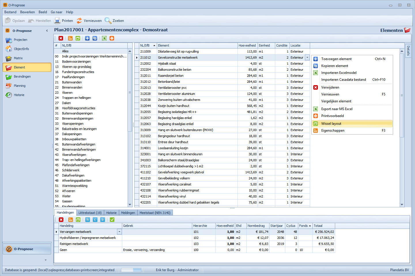Screen dimensions: 415x276
Task: Click the blue 'c' icon in the Handelingen toolbar
Action: point(95,220)
